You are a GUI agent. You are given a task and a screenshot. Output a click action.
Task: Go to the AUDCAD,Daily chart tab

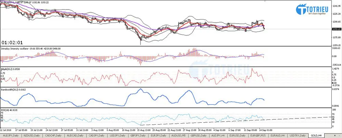coord(75,136)
